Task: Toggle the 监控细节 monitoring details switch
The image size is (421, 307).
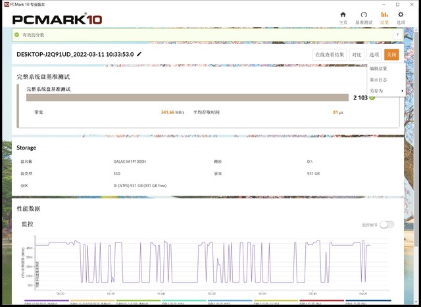Action: (x=387, y=225)
